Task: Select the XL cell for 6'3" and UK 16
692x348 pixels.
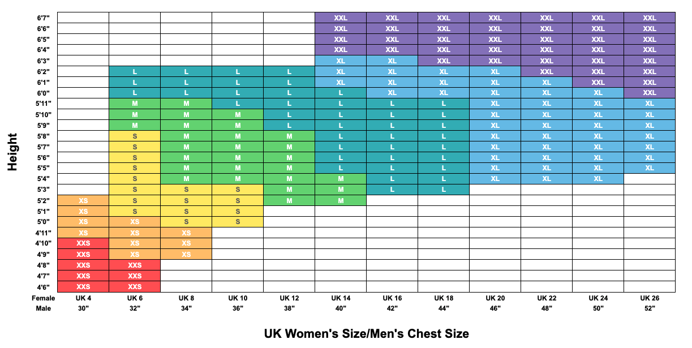Action: point(392,61)
